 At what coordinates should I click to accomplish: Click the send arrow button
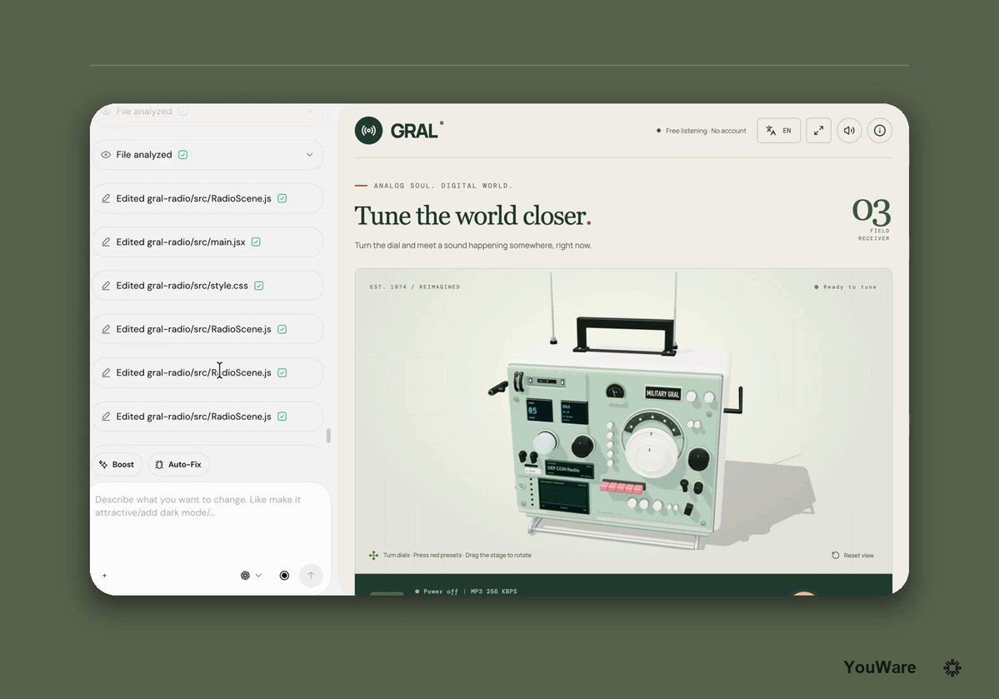(311, 576)
